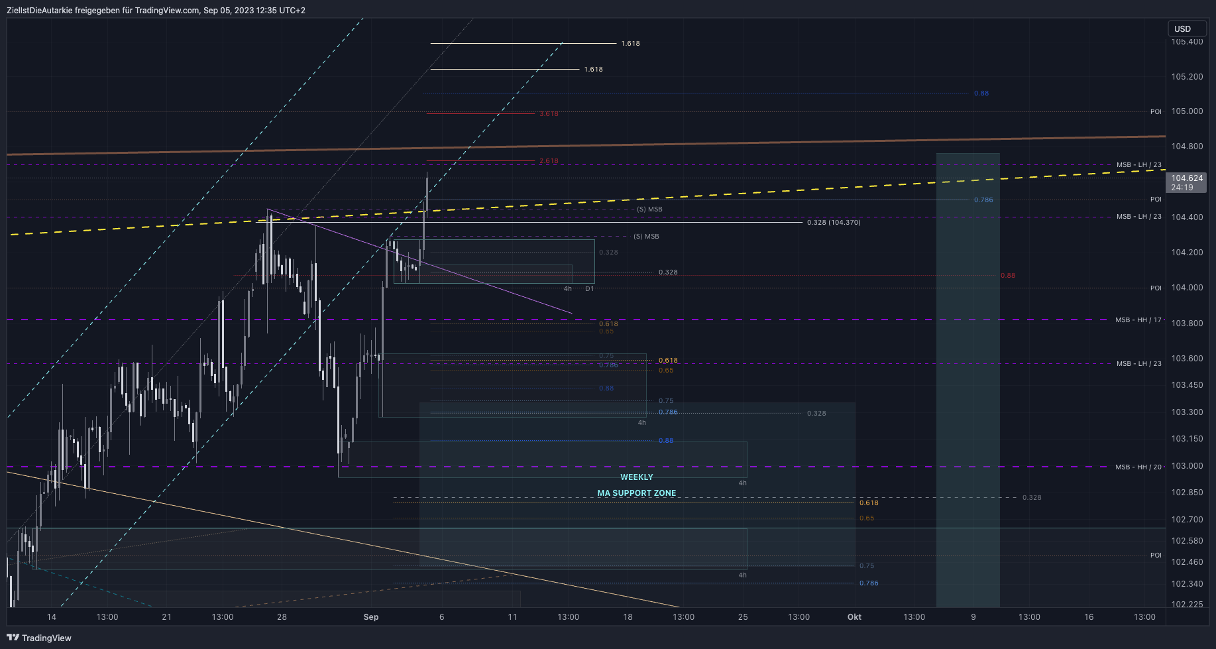This screenshot has width=1216, height=649.
Task: Click the shared chart header text
Action: pos(156,10)
